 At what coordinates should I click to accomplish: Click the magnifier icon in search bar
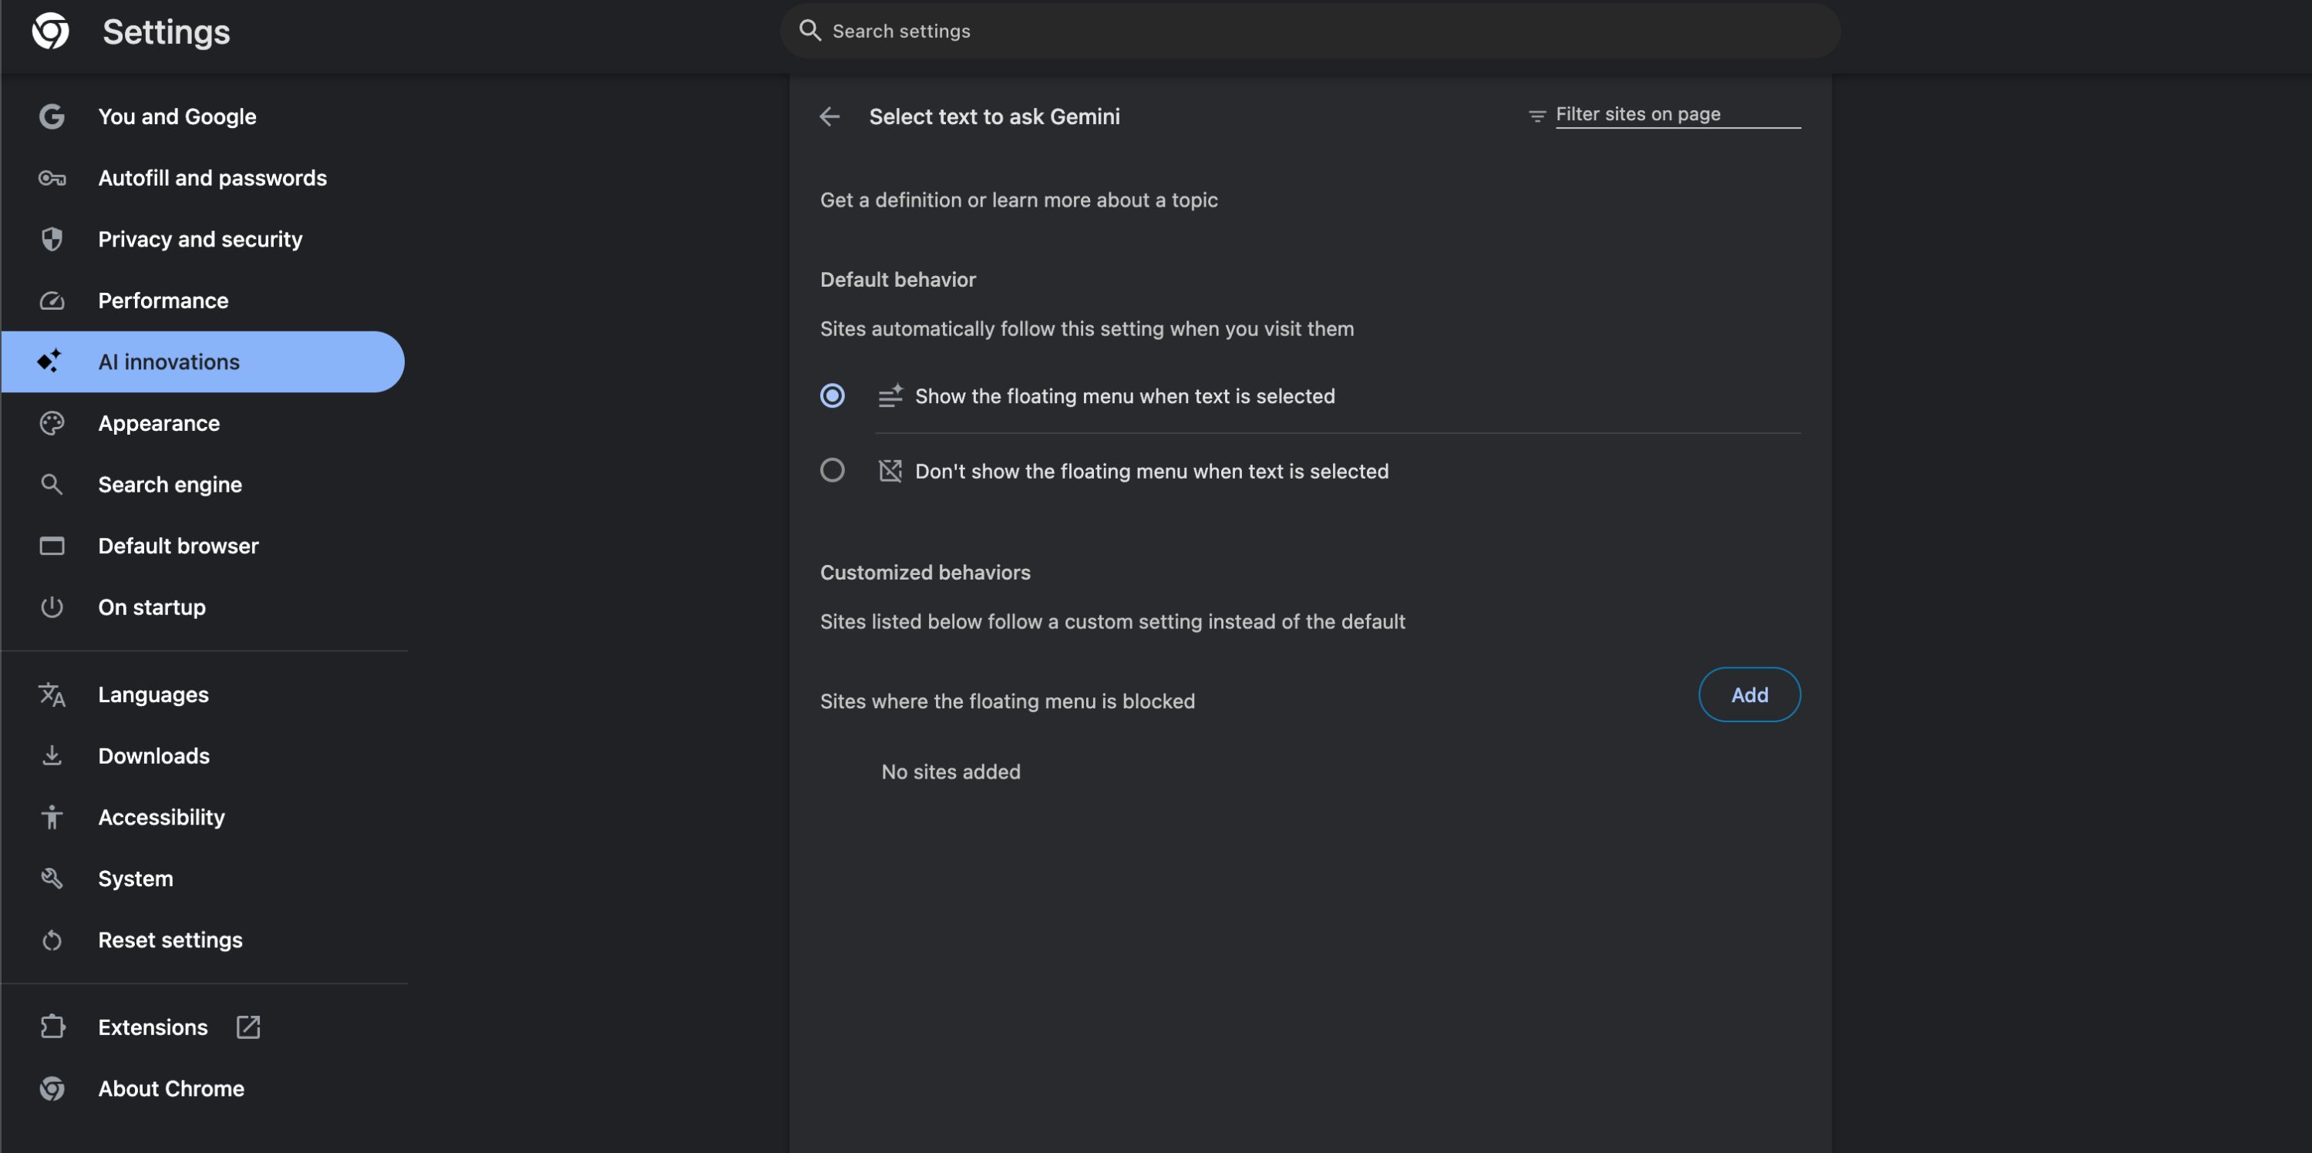tap(809, 31)
